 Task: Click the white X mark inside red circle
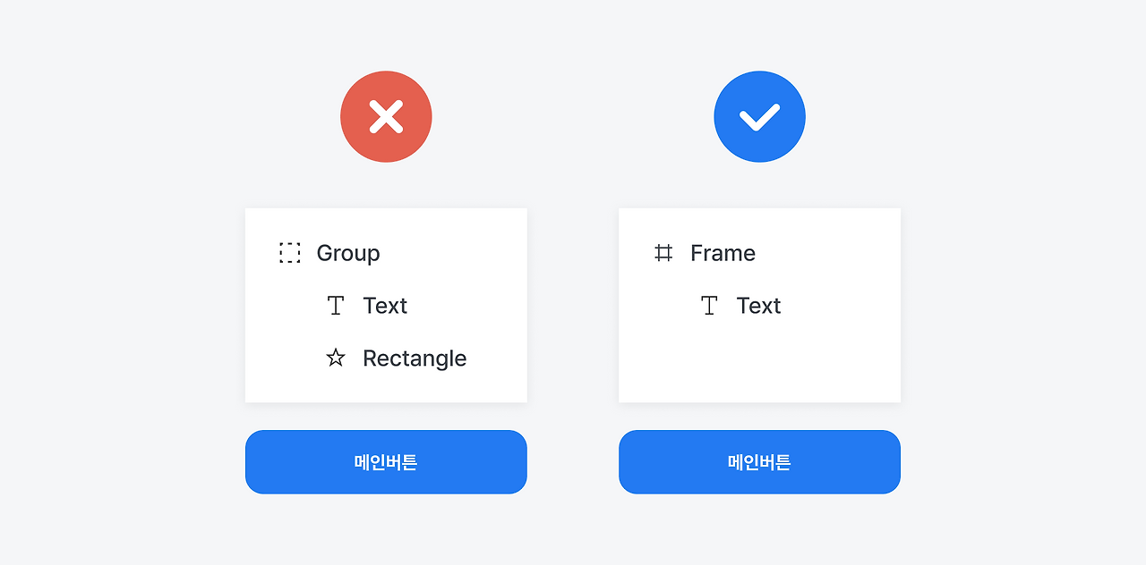(x=386, y=117)
